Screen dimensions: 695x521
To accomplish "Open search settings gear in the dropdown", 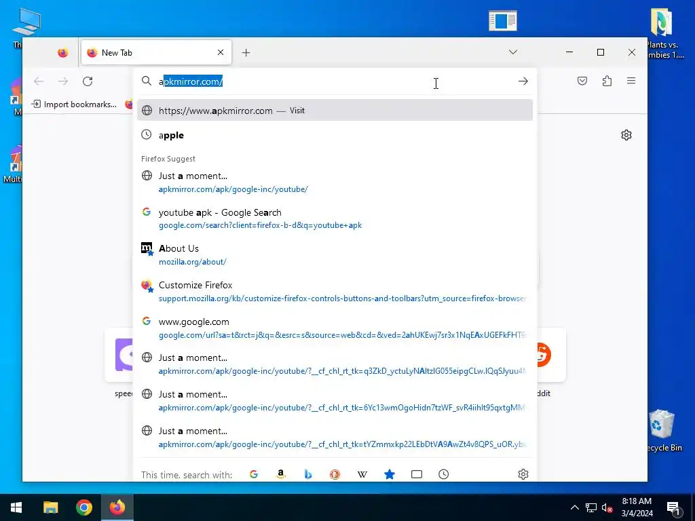I will pyautogui.click(x=523, y=474).
